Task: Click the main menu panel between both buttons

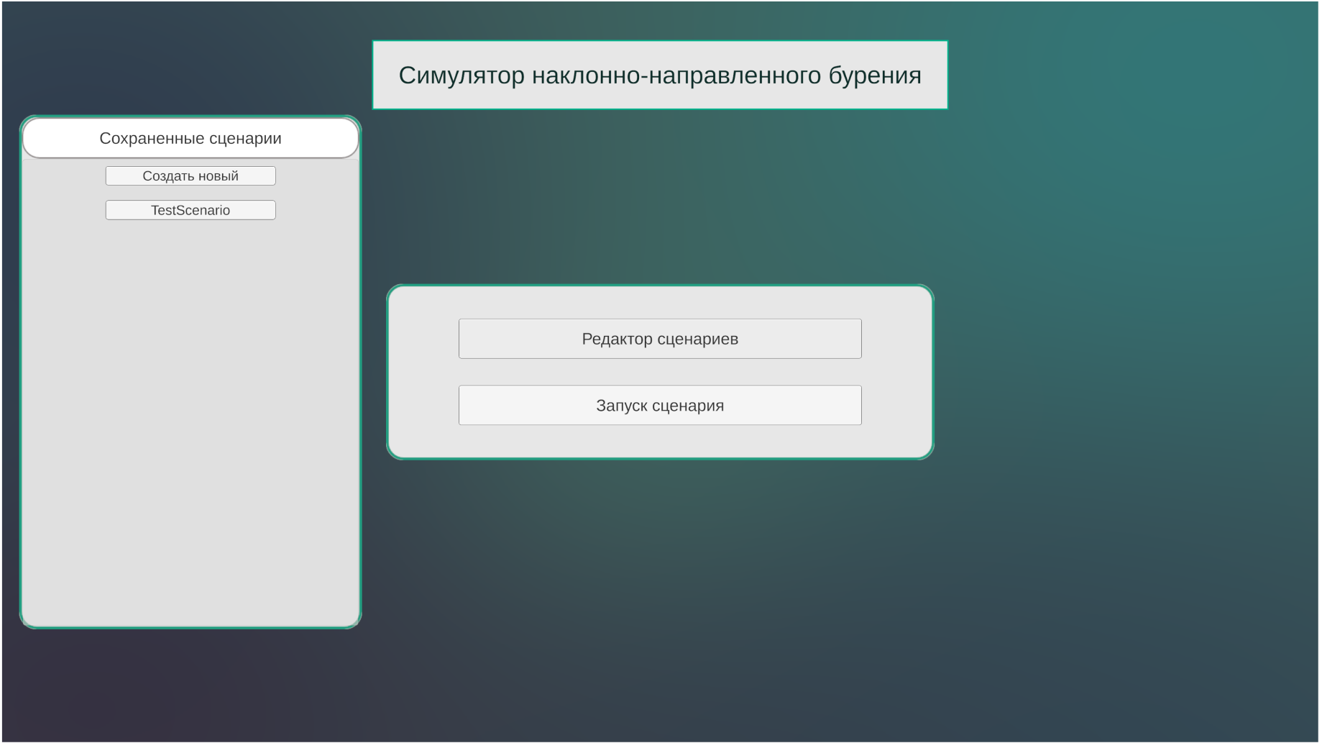Action: point(659,372)
